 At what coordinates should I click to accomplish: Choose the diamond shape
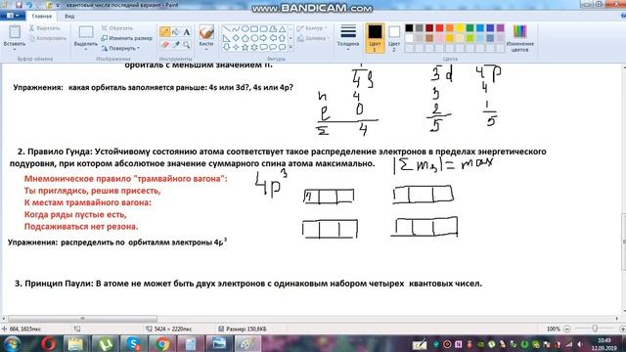tap(236, 38)
